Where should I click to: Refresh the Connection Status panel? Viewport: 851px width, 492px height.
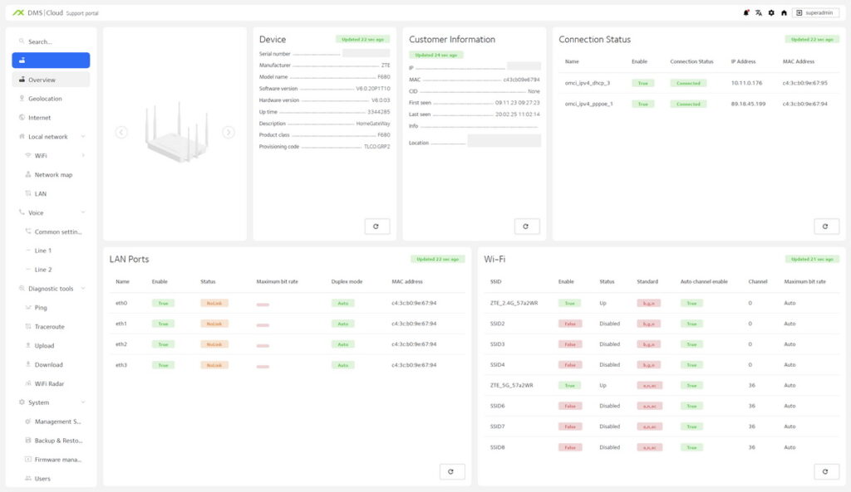coord(826,227)
